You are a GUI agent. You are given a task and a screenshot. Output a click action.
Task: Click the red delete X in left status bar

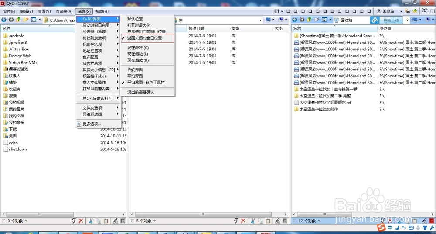pyautogui.click(x=81, y=221)
